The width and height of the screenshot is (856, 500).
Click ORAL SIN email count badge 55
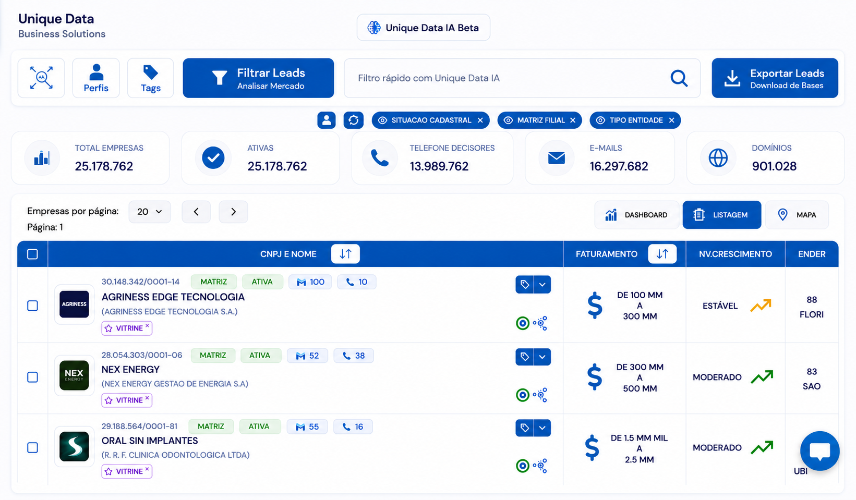point(307,426)
